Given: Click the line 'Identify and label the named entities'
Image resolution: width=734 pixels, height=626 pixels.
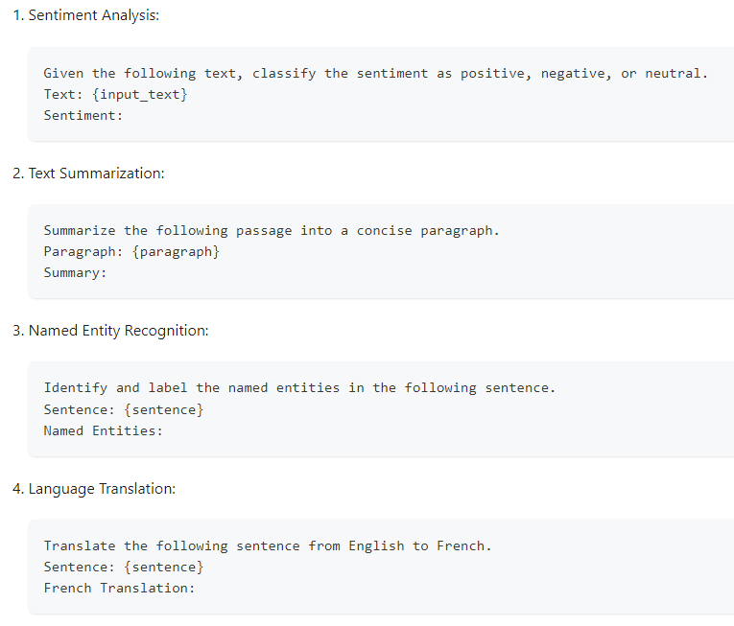Looking at the screenshot, I should 299,388.
